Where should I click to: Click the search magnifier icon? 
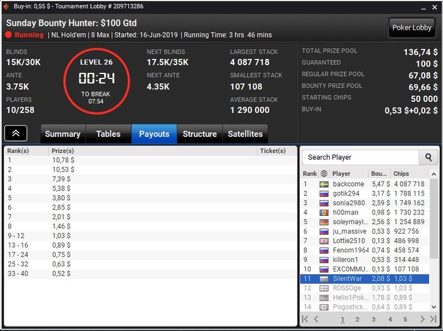[428, 158]
